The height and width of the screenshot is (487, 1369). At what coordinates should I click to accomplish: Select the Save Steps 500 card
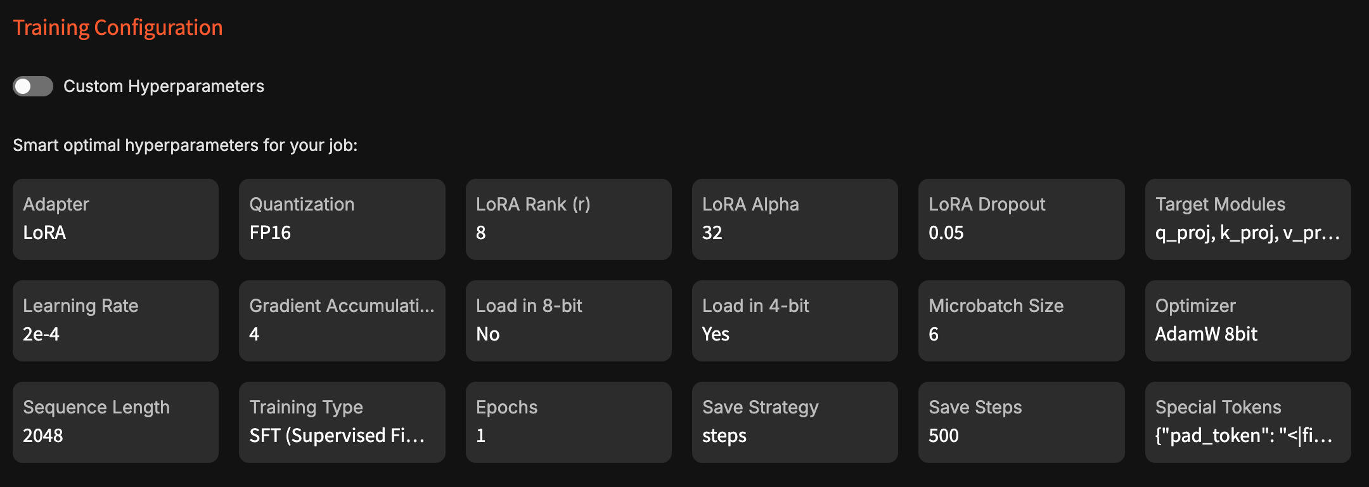(x=1021, y=422)
